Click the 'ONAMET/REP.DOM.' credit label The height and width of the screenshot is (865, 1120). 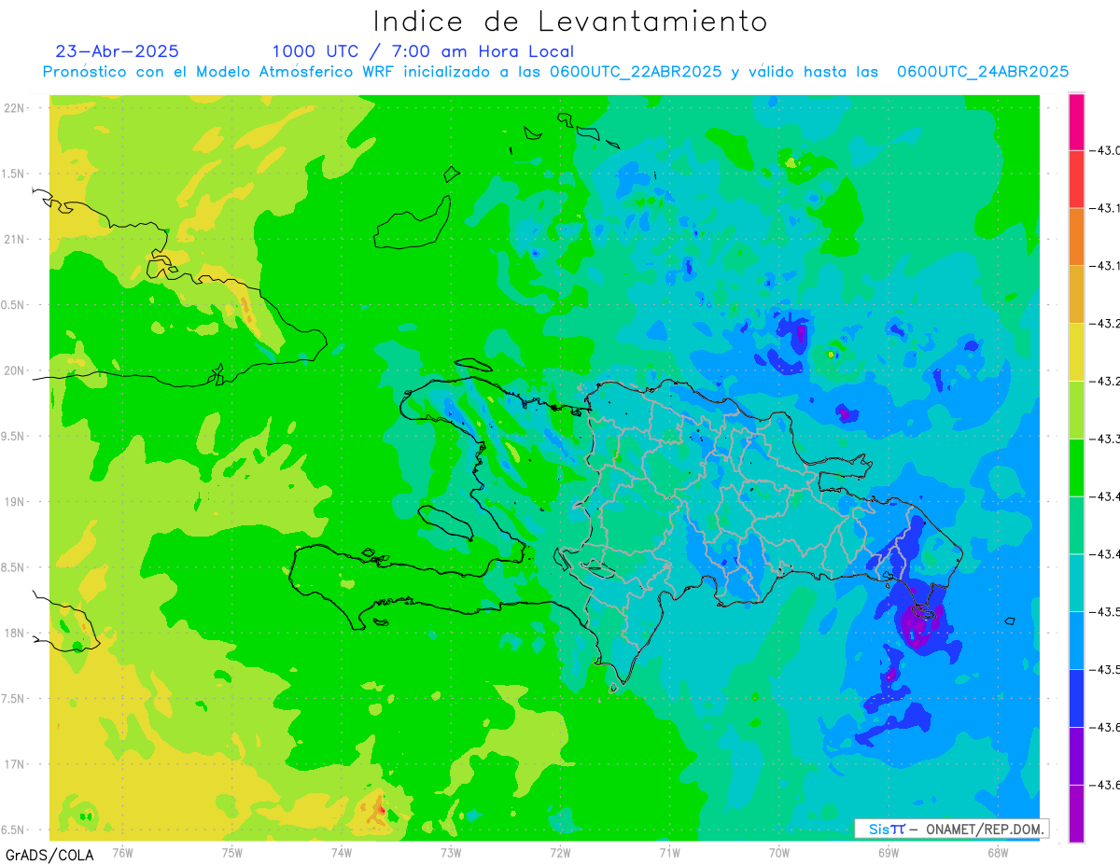(985, 829)
